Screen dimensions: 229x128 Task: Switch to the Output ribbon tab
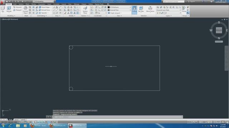coord(84,4)
